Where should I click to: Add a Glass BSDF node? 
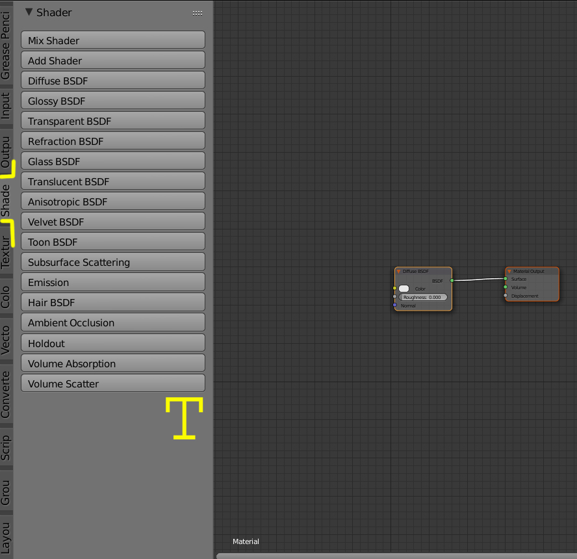pos(113,161)
